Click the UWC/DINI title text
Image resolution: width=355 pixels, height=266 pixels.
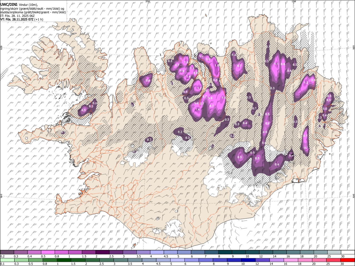8,5
